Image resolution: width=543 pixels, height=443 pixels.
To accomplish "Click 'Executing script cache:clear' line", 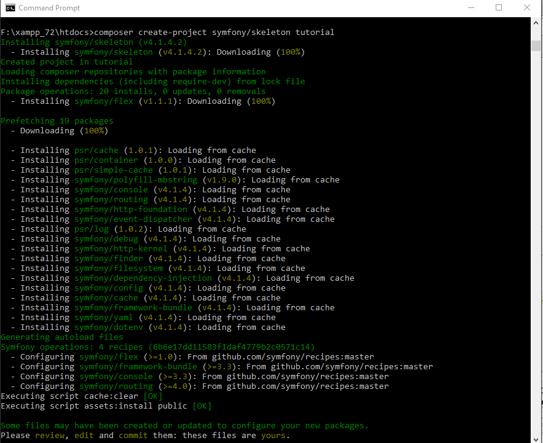I will click(x=81, y=396).
